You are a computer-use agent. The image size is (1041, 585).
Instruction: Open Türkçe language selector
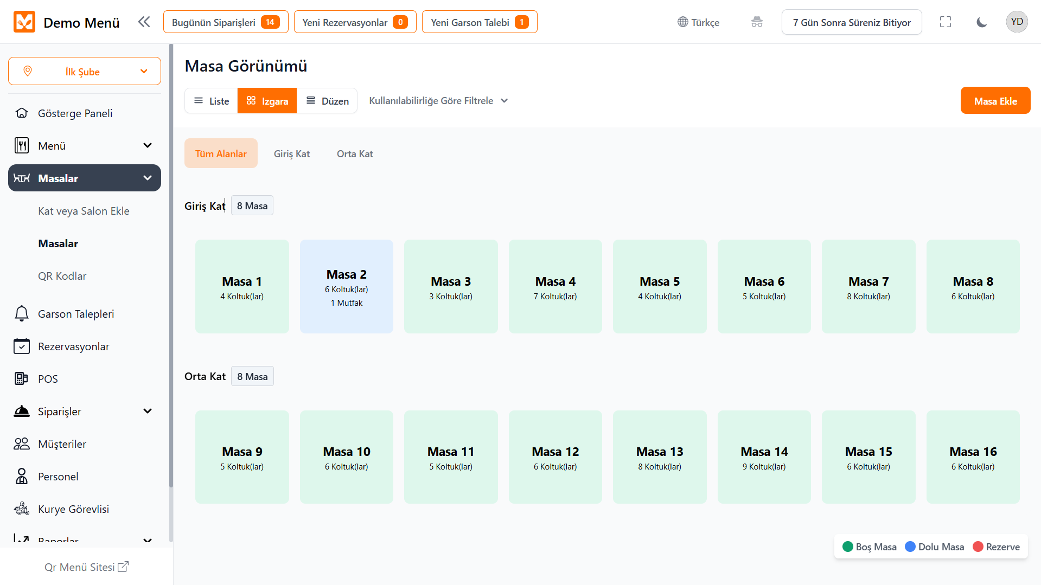[x=698, y=22]
